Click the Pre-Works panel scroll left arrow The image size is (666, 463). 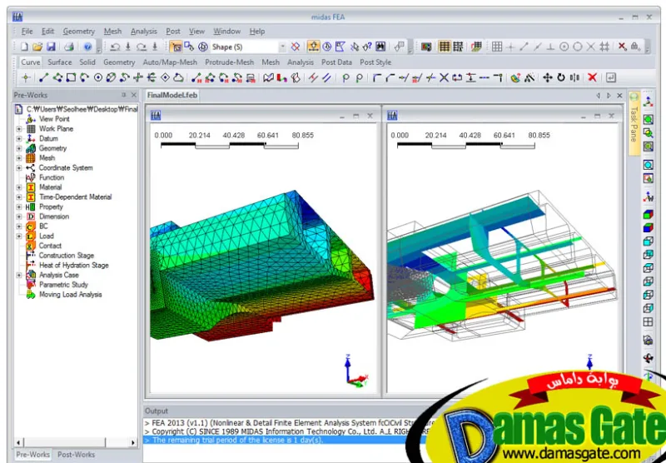pos(18,443)
